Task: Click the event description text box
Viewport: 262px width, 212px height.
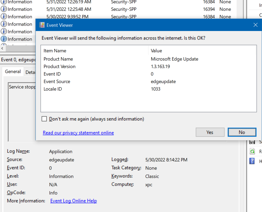Action: (x=22, y=112)
